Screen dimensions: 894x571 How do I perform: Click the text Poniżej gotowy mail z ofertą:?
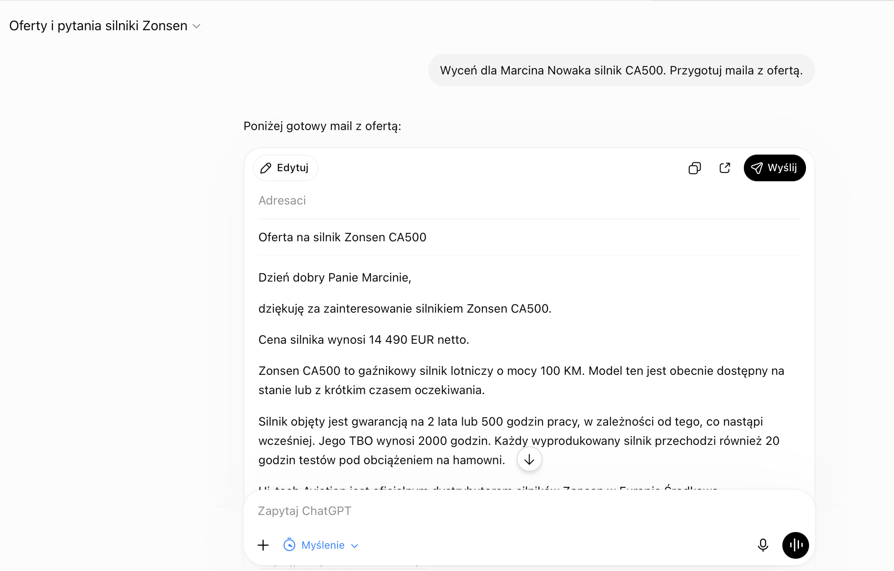coord(322,126)
